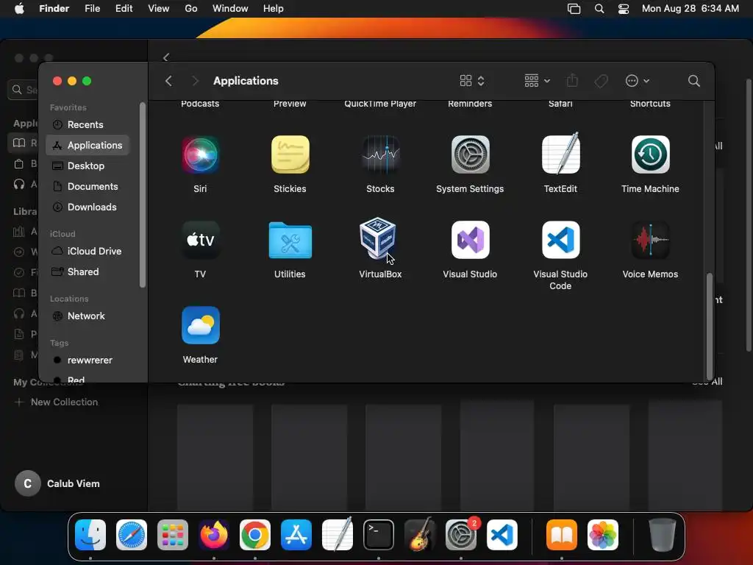Open the View menu
The image size is (753, 565).
[159, 9]
